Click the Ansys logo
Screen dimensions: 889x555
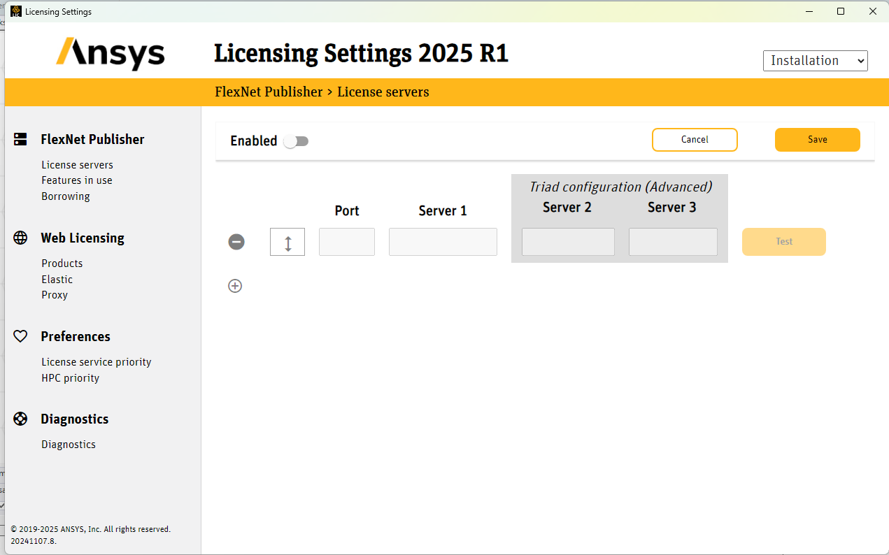pyautogui.click(x=110, y=53)
